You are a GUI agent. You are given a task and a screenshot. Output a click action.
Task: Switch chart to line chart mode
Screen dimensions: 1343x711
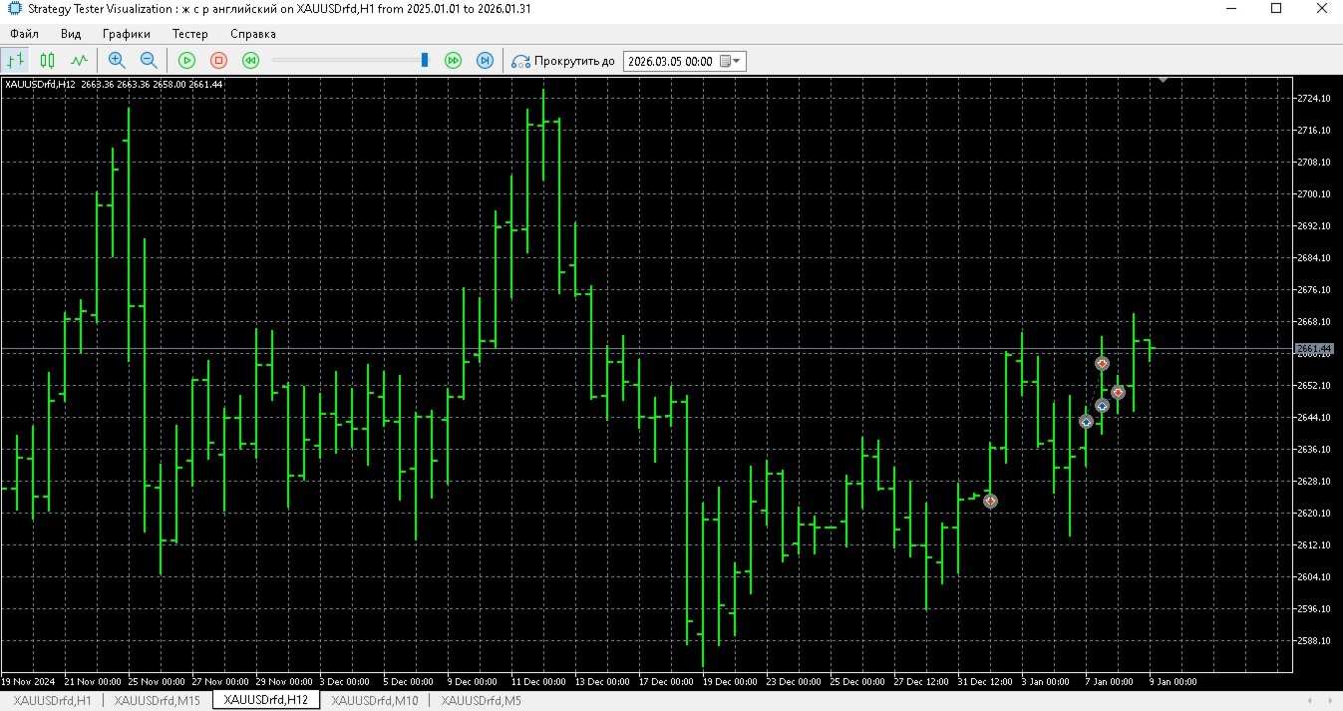79,61
